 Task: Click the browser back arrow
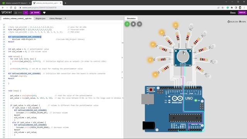tap(3, 8)
